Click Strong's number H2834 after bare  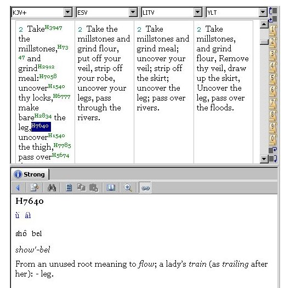(43, 116)
